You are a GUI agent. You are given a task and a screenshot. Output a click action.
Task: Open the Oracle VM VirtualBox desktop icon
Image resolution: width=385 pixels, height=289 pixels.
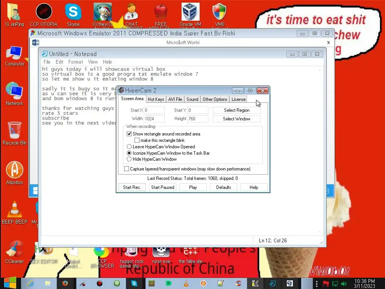pyautogui.click(x=190, y=14)
